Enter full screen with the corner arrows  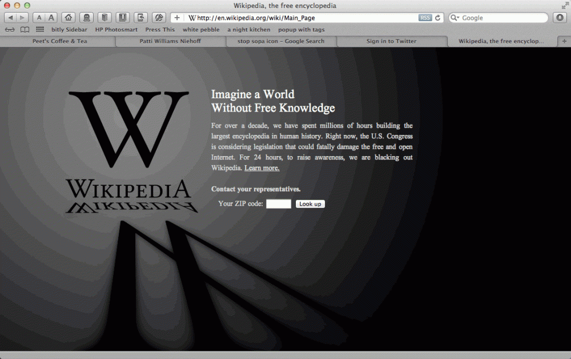564,6
